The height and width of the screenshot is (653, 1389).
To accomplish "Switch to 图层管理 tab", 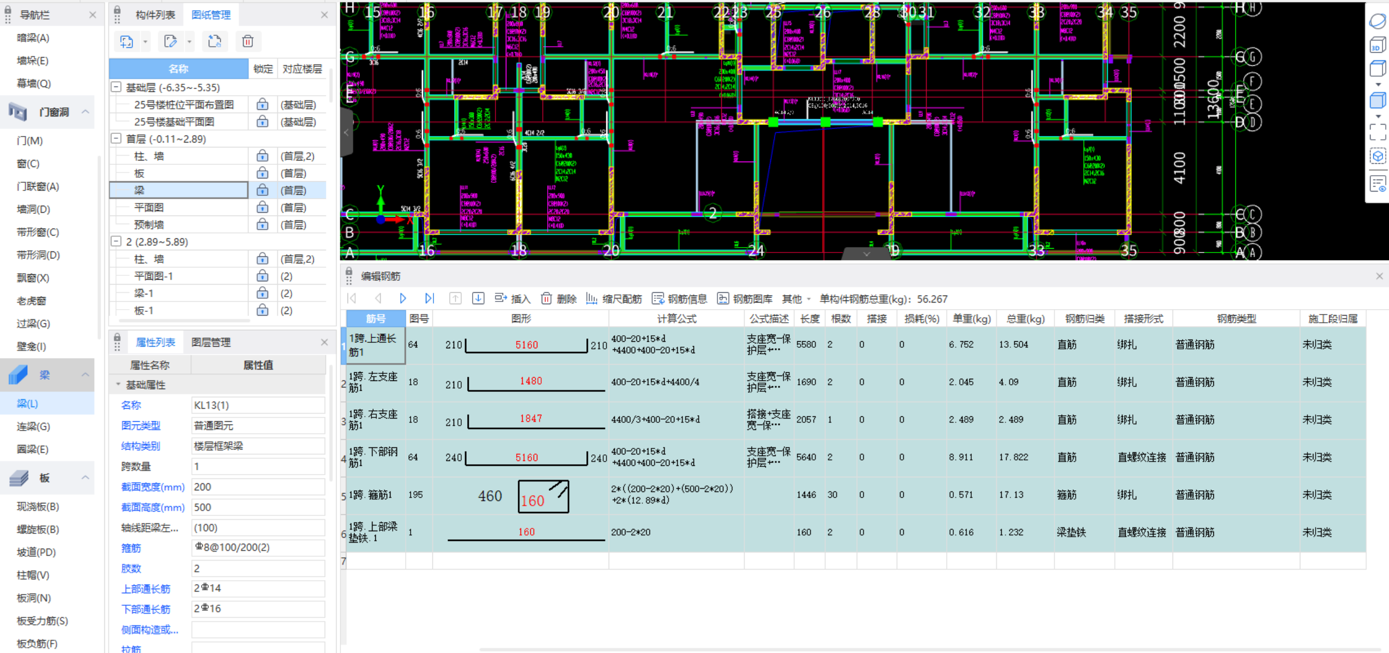I will (211, 342).
